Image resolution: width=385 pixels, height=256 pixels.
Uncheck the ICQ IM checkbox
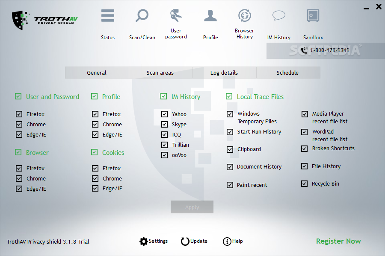pyautogui.click(x=164, y=134)
